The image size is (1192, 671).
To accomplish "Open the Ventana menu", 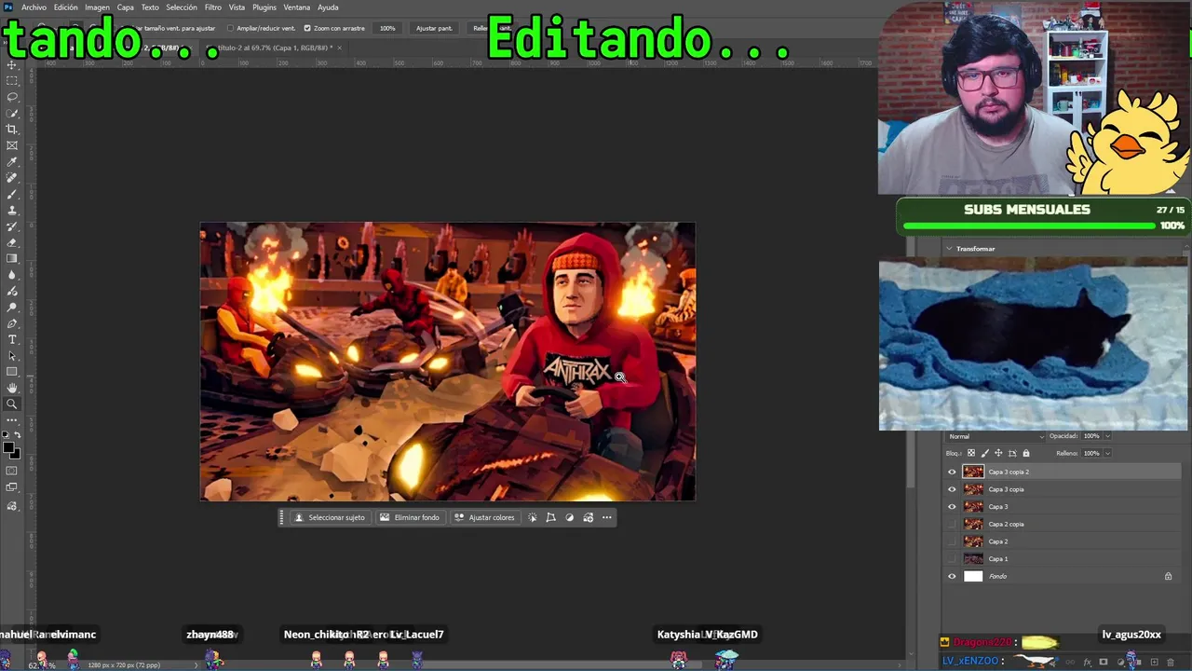I will click(297, 7).
